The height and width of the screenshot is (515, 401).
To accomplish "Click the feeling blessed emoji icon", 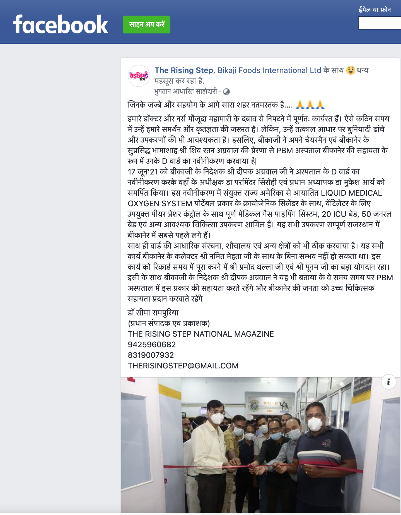I will 351,70.
